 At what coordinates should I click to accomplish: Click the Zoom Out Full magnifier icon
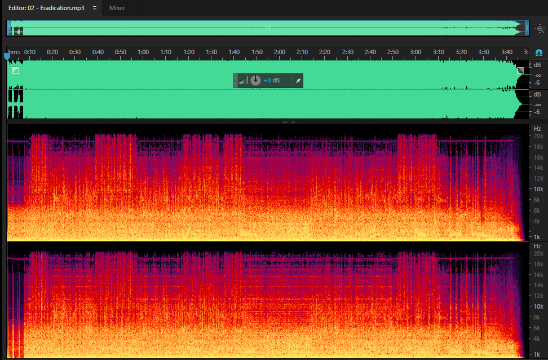click(540, 29)
